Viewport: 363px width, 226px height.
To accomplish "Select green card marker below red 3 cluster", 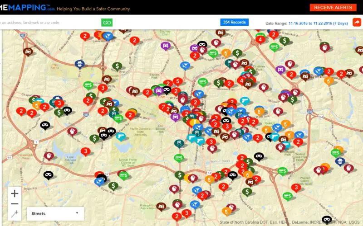I will pos(287,196).
